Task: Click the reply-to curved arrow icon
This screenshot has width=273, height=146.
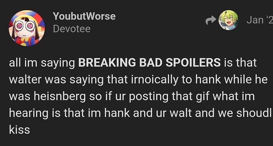Action: pos(210,20)
